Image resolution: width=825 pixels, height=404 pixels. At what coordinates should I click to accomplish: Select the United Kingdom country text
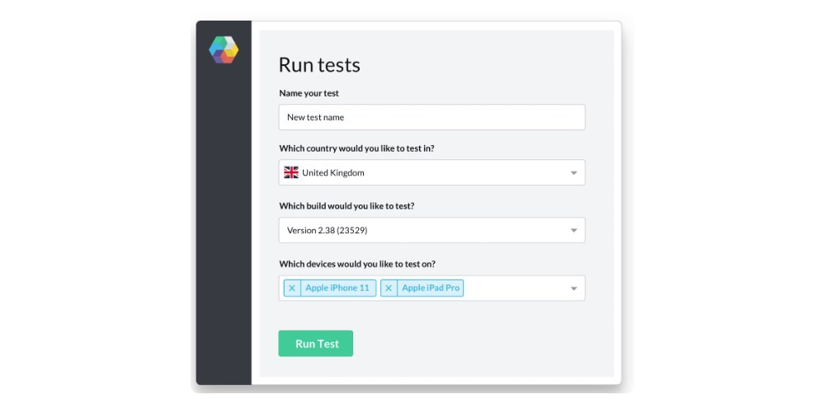pos(333,173)
